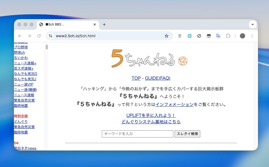Open the TOP link
The height and width of the screenshot is (167, 269).
pos(136,78)
